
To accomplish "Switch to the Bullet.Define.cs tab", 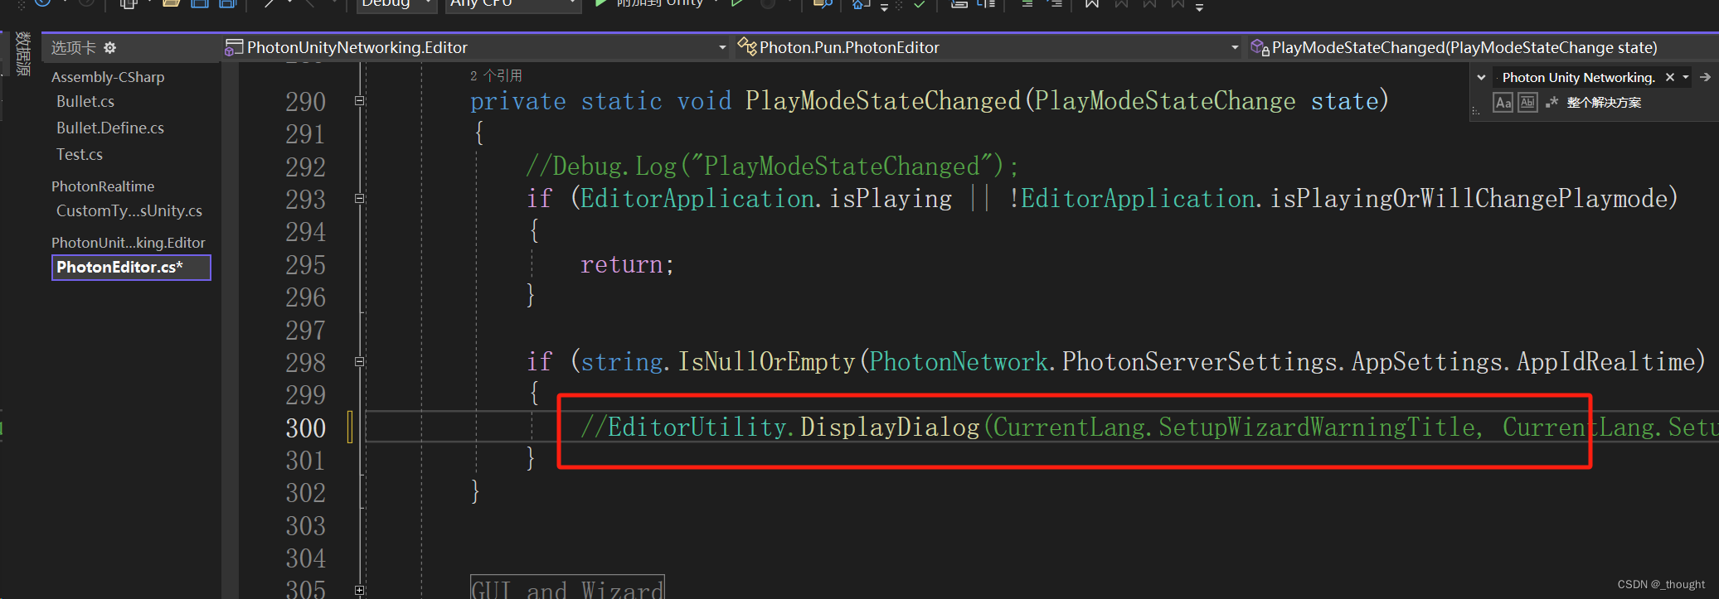I will (x=110, y=128).
